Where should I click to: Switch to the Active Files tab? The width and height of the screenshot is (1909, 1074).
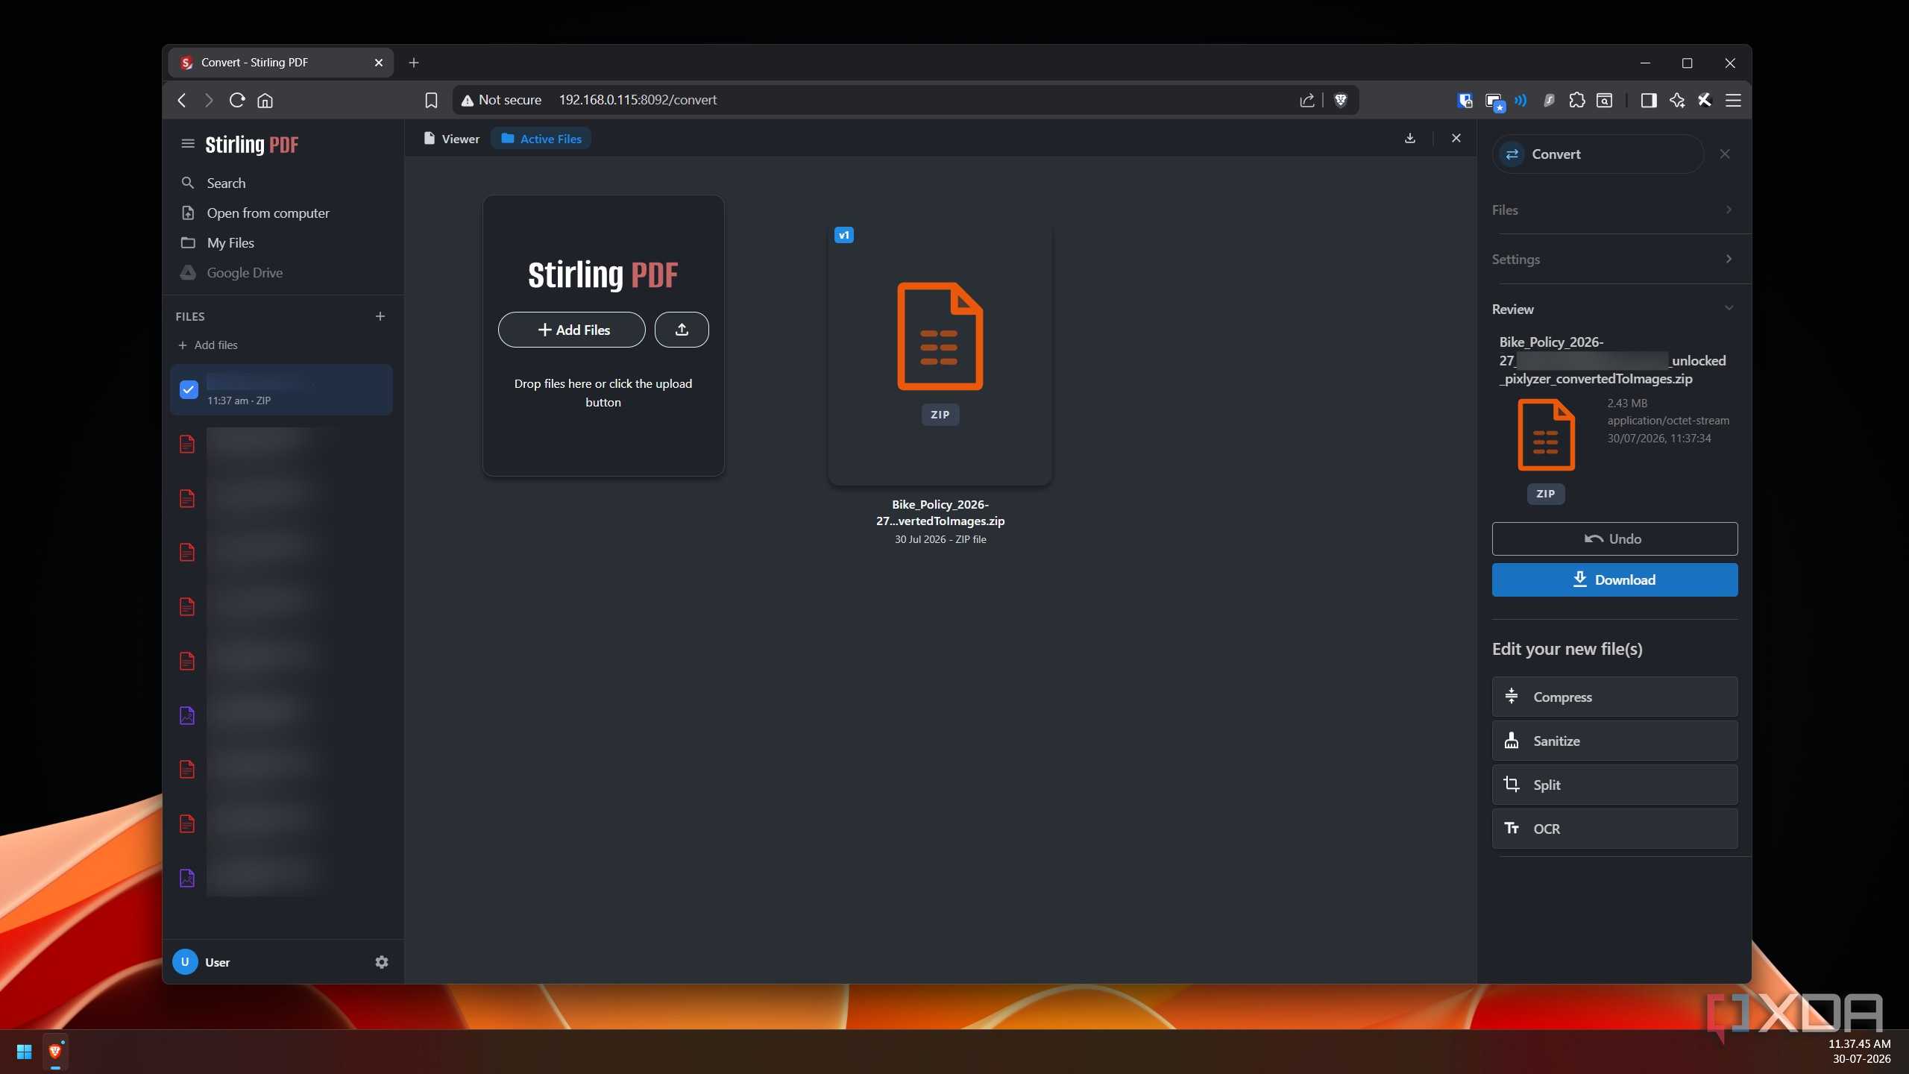click(541, 139)
